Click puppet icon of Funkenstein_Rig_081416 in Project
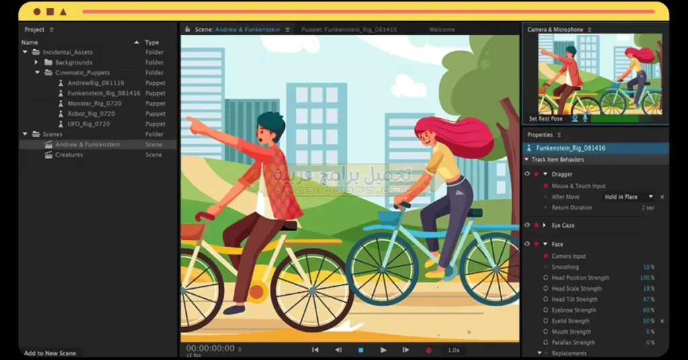 tap(61, 93)
